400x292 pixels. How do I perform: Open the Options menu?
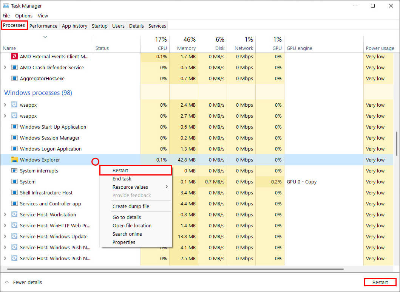tap(24, 16)
